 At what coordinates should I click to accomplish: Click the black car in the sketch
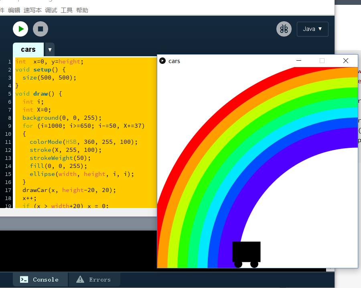(x=246, y=254)
